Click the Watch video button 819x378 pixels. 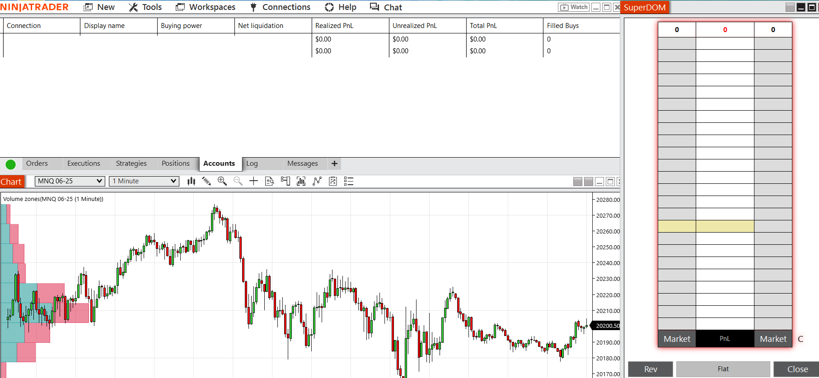coord(574,7)
